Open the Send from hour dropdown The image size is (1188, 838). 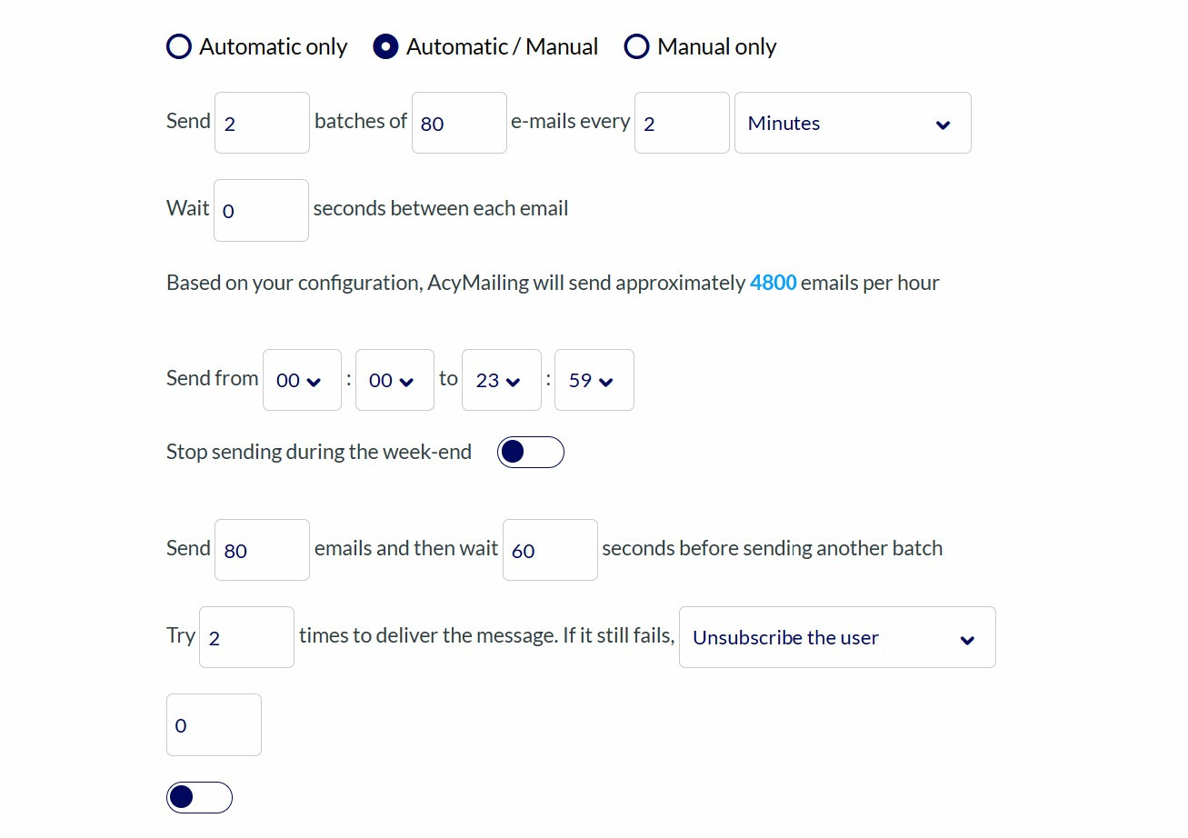(302, 381)
